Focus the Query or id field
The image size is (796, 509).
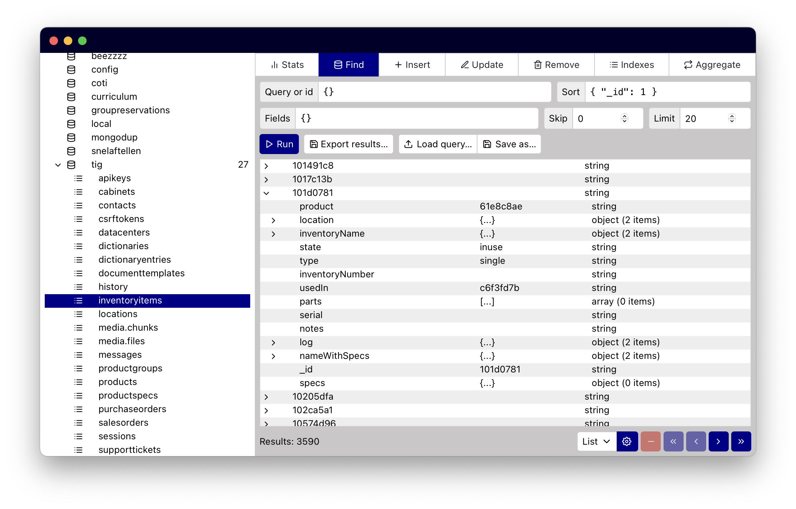[435, 92]
